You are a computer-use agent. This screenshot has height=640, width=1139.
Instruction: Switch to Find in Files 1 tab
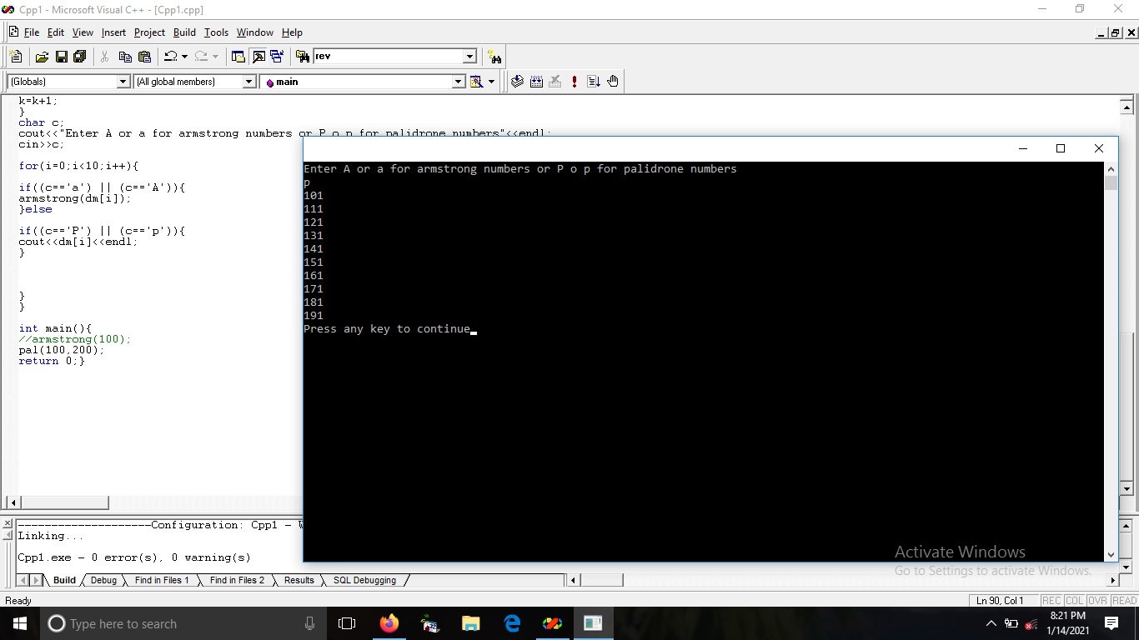(x=162, y=580)
